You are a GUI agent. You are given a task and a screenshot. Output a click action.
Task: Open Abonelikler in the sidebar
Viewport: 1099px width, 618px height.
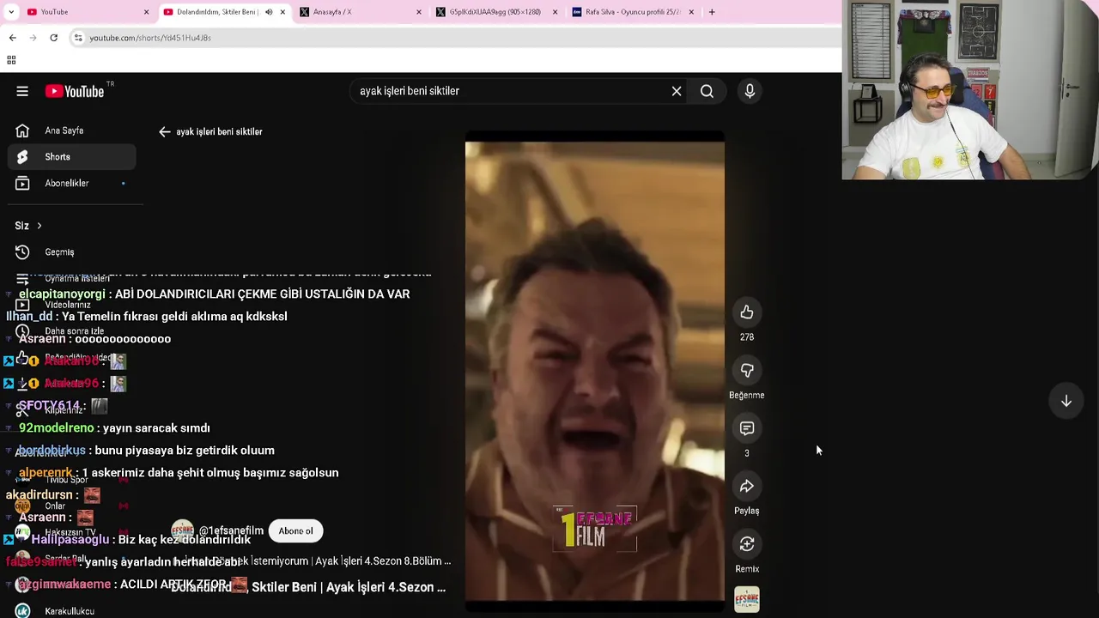coord(72,183)
